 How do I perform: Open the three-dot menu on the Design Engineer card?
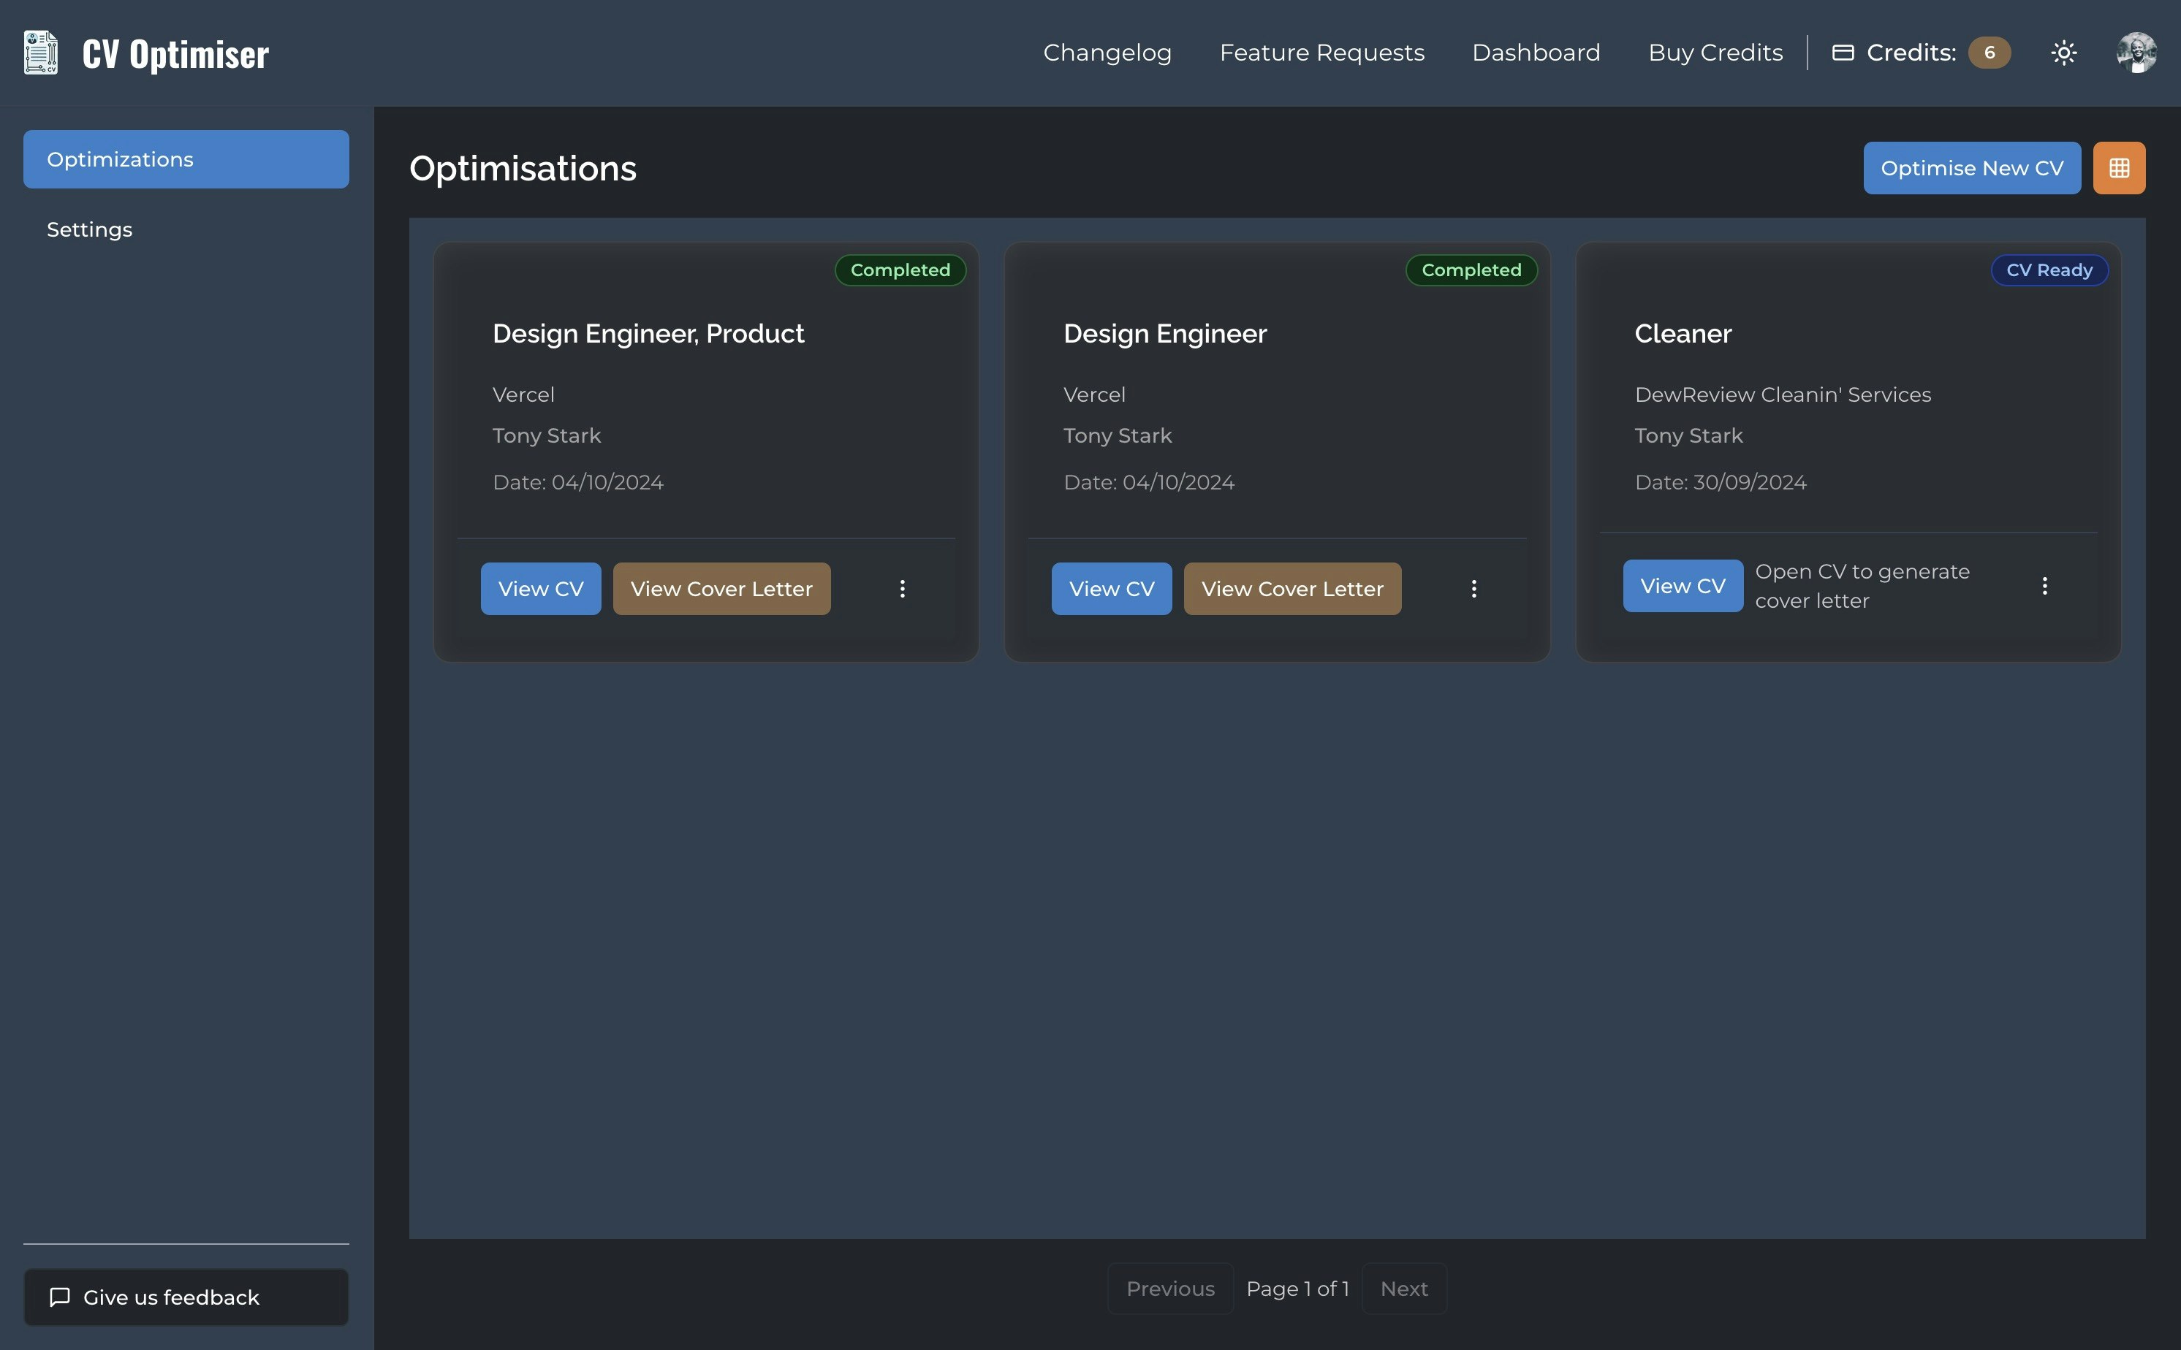coord(1473,588)
